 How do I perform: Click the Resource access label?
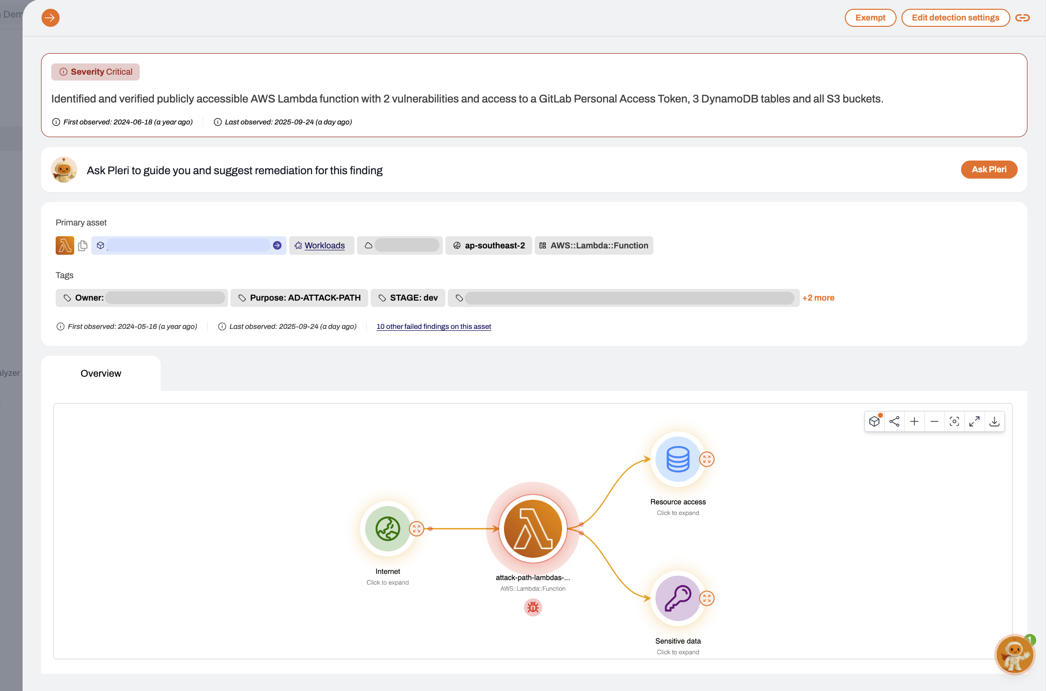click(678, 502)
